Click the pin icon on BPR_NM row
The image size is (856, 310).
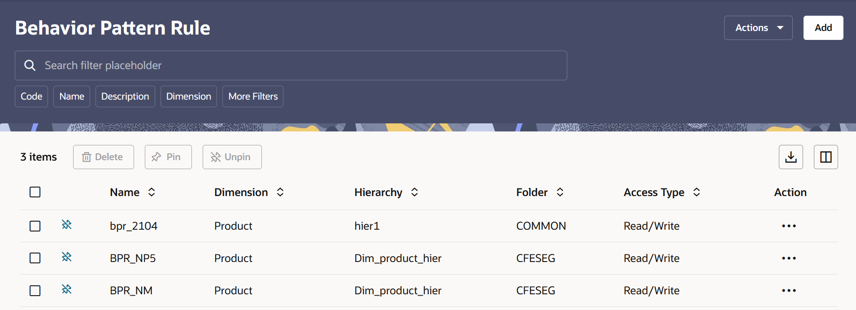67,289
